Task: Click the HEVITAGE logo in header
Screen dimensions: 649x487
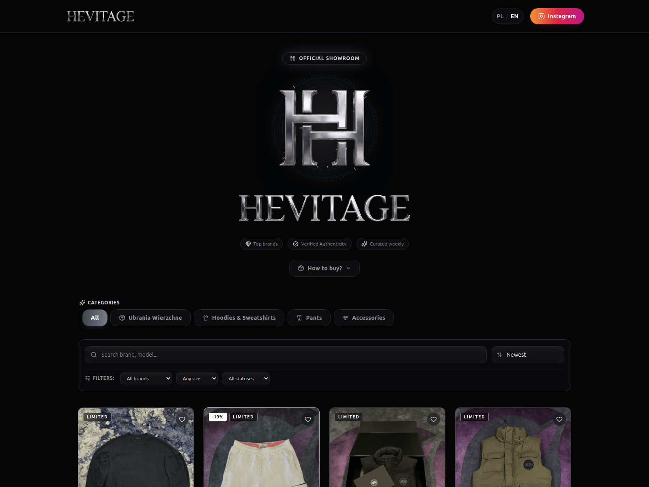Action: click(x=101, y=16)
